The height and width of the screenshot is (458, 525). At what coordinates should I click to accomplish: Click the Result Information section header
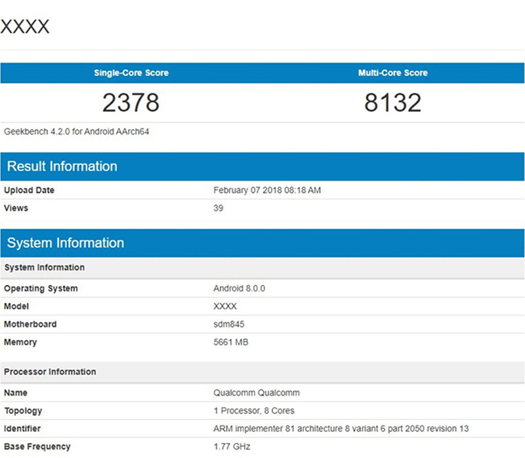pos(62,166)
